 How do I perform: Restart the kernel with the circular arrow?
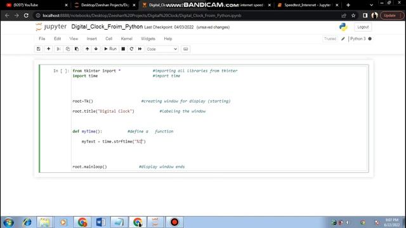131,49
